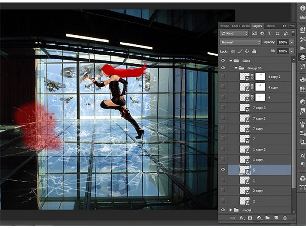Click the link layers icon
Screen dimensions: 306x228
(232, 218)
